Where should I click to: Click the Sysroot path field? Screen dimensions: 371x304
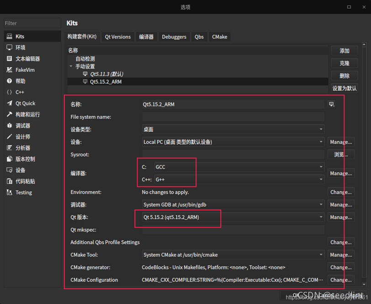(233, 154)
